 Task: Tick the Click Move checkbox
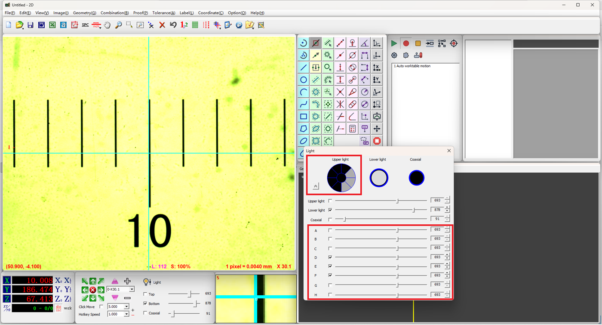pyautogui.click(x=101, y=306)
